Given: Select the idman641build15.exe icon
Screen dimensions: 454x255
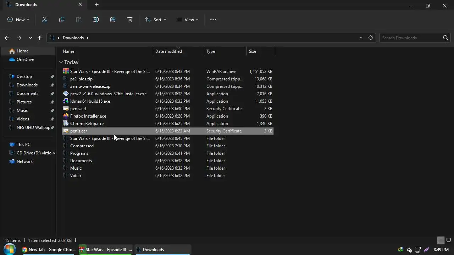Looking at the screenshot, I should tap(66, 101).
